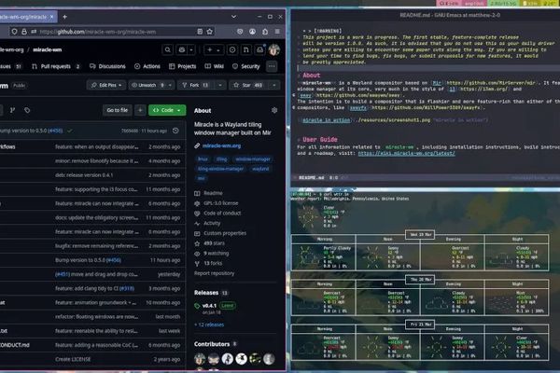Open commit 'Bump version to 0.5.0' row #456 link
Image resolution: width=560 pixels, height=373 pixels.
114,260
